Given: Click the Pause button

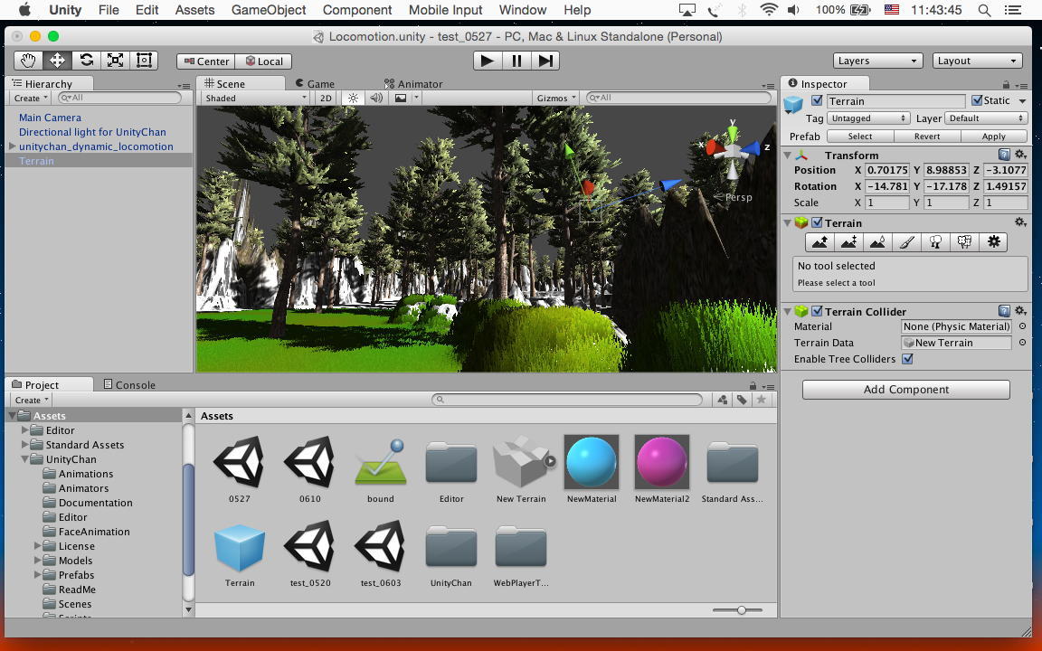Looking at the screenshot, I should point(516,61).
